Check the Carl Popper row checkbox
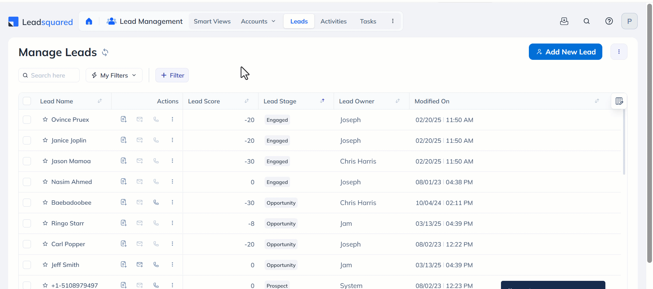This screenshot has height=289, width=653. [27, 244]
